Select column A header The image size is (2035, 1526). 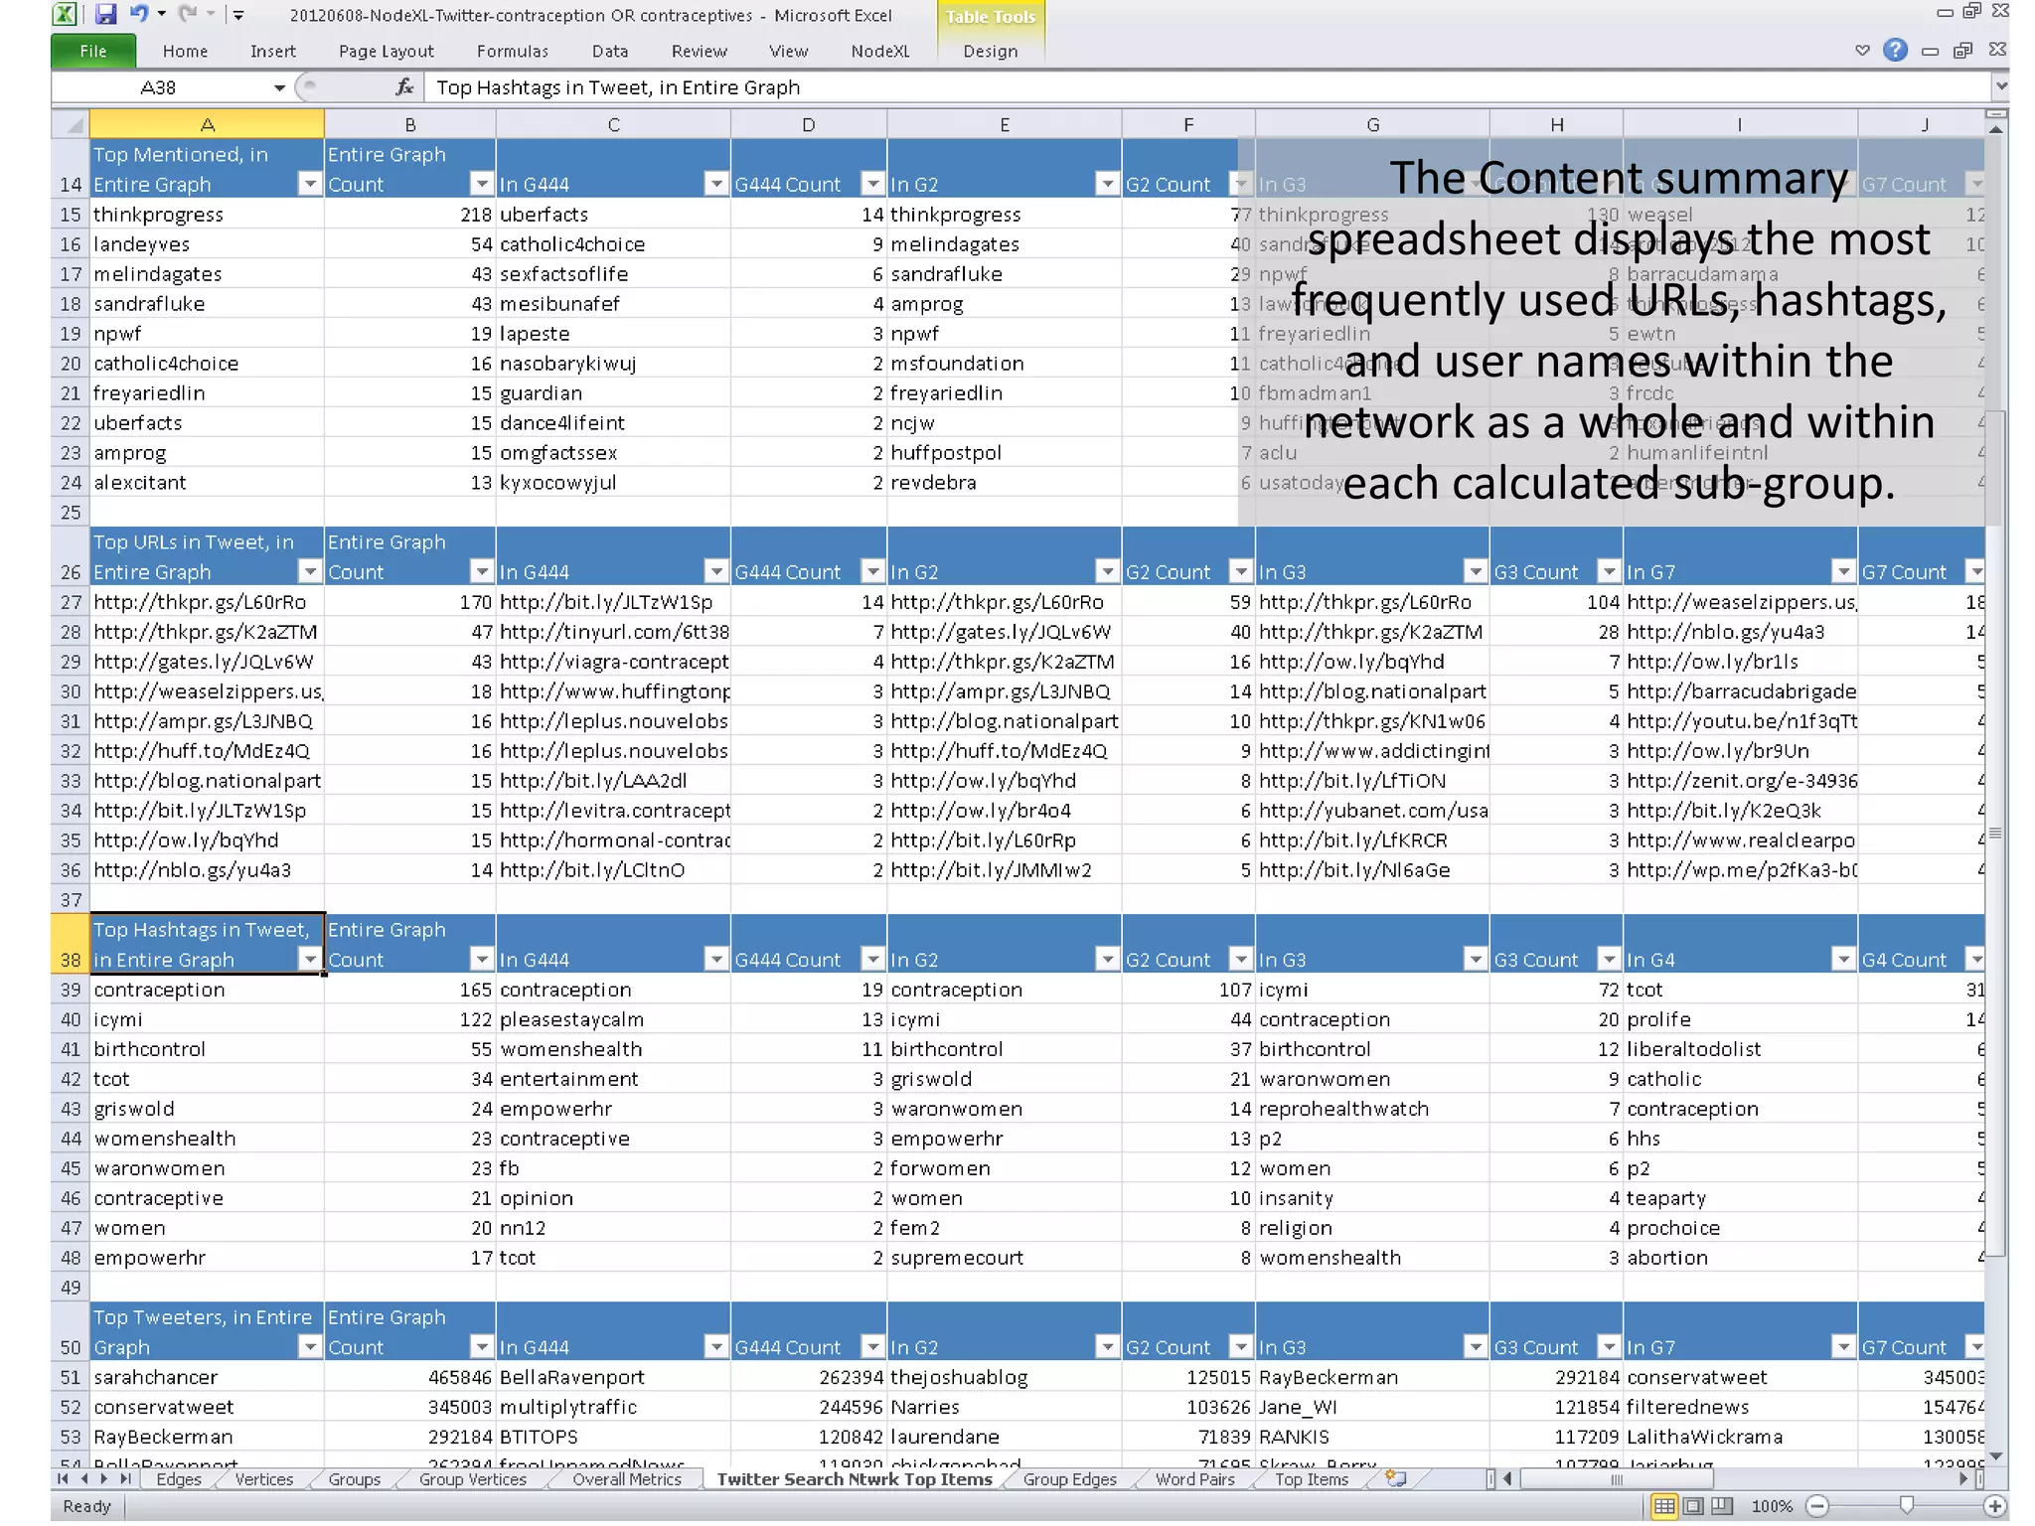coord(207,125)
